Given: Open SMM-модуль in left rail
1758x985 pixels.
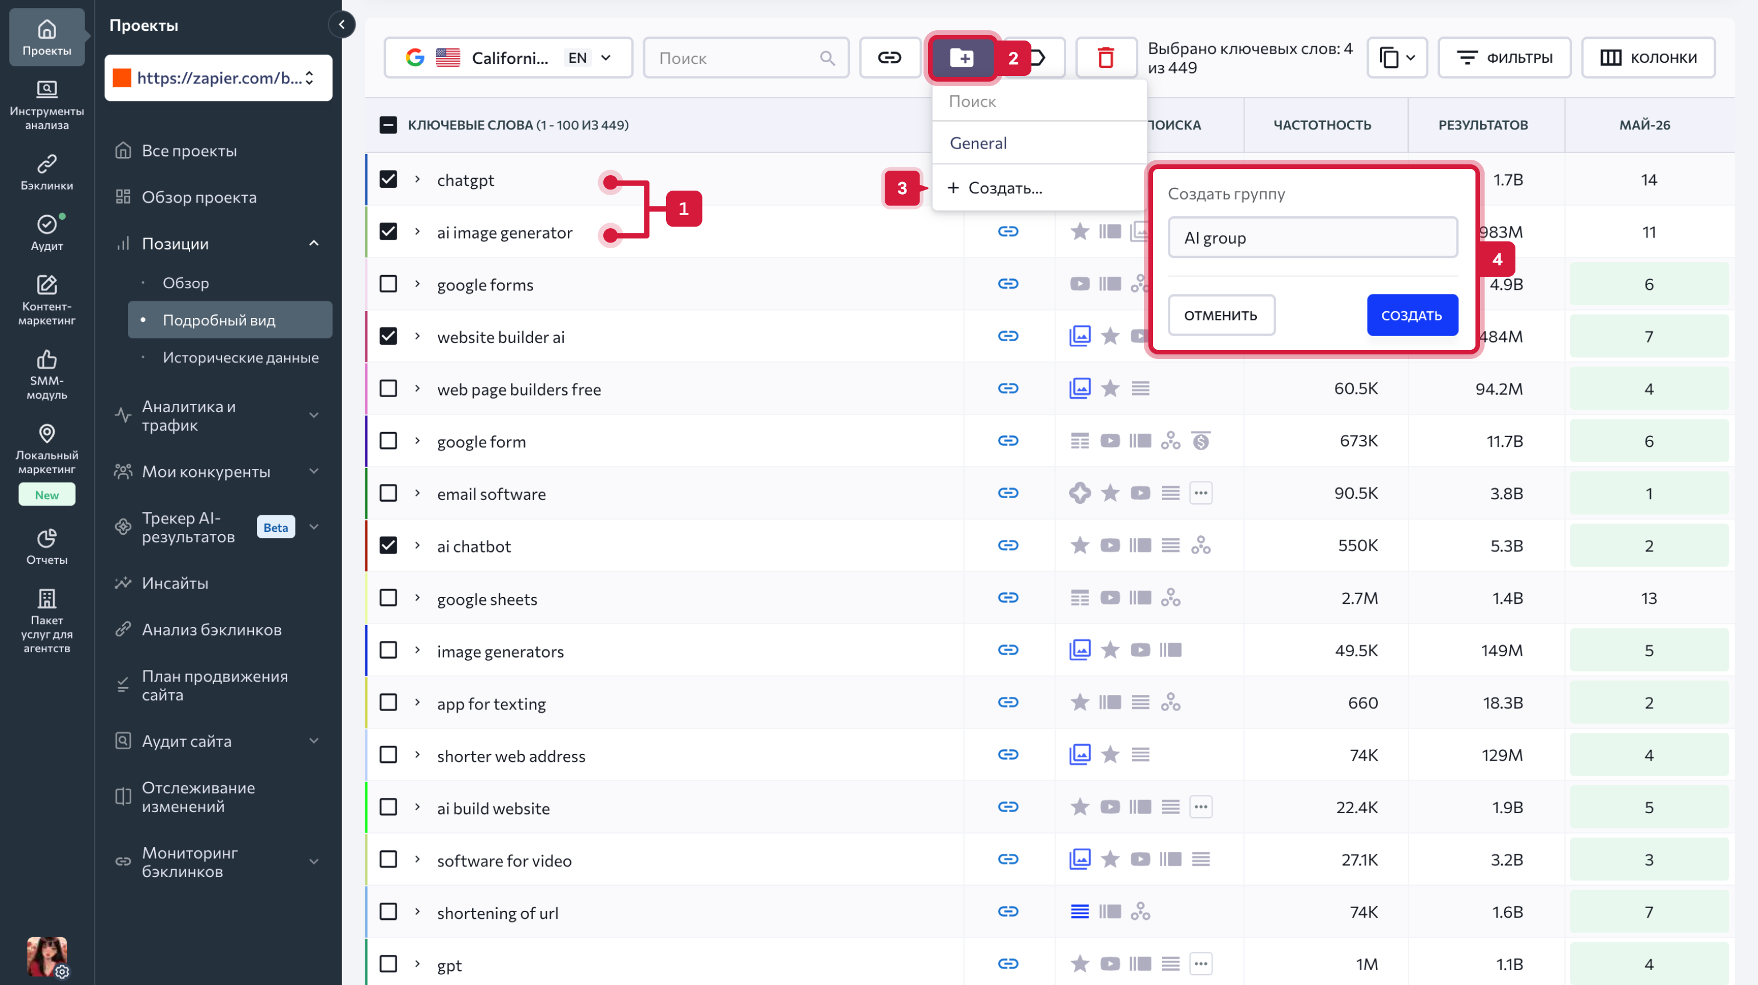Looking at the screenshot, I should point(46,374).
